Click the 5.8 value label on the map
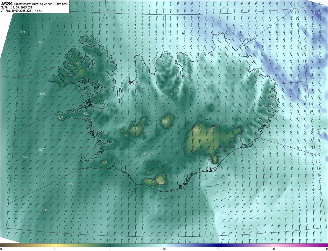 (x=45, y=210)
